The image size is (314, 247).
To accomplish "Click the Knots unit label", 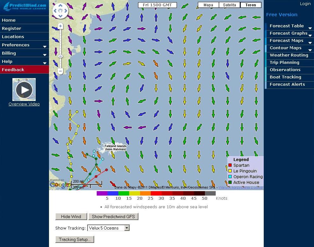I will [222, 198].
